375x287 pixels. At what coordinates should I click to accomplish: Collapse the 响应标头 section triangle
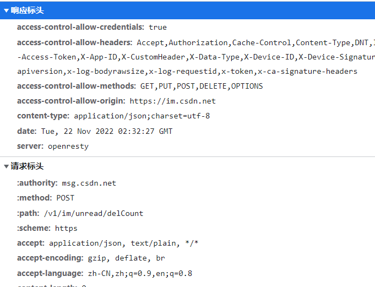(6, 10)
